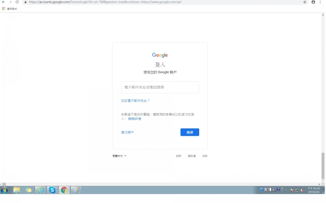Open Windows Explorer from the taskbar
The height and width of the screenshot is (203, 326).
17,190
